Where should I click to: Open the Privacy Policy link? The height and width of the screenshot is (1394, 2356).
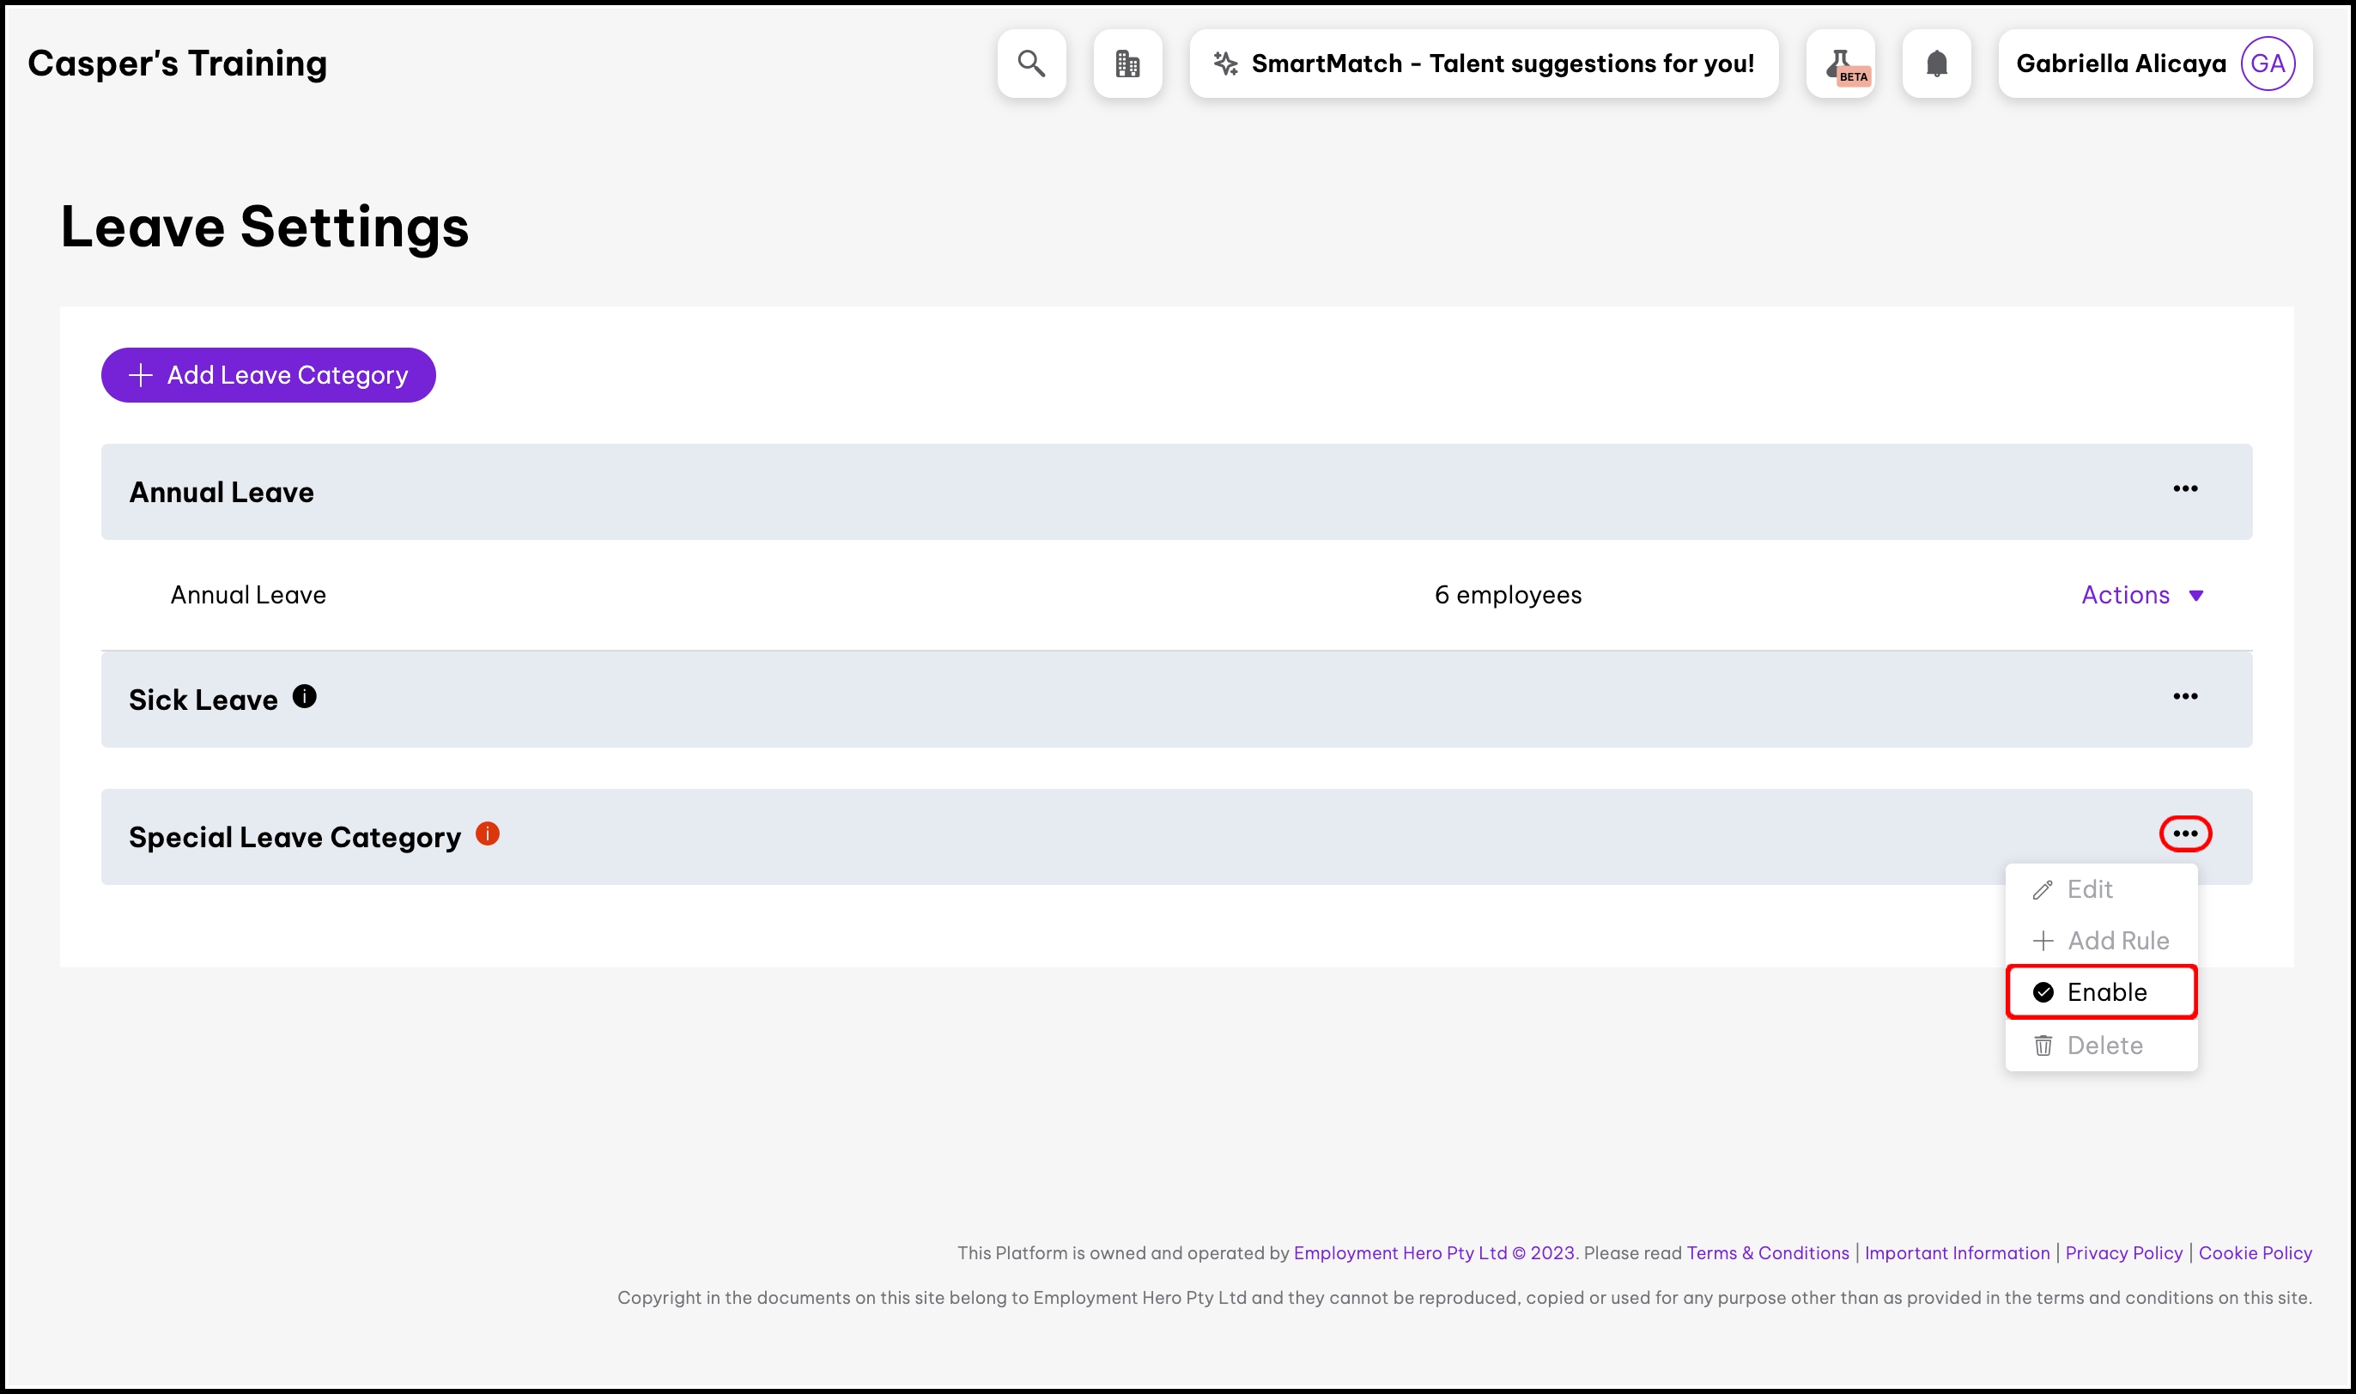(x=2123, y=1253)
